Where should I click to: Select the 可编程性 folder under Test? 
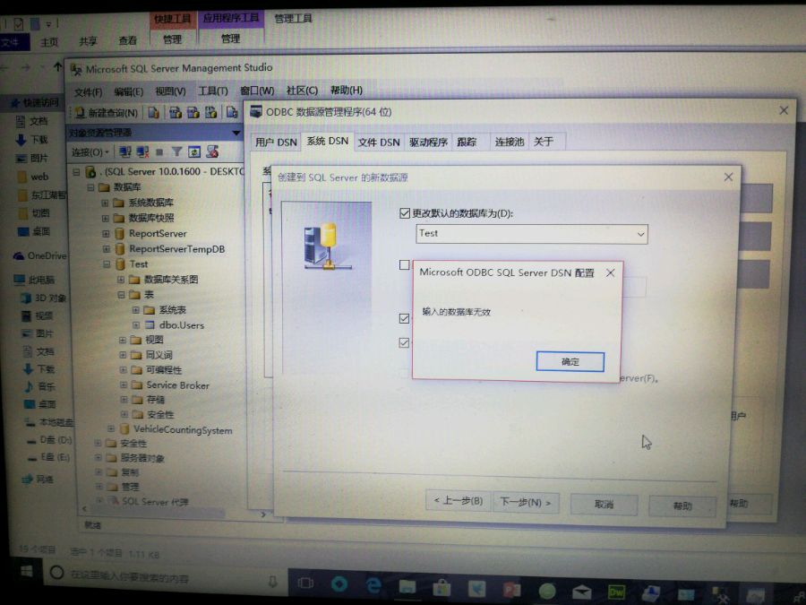point(164,370)
